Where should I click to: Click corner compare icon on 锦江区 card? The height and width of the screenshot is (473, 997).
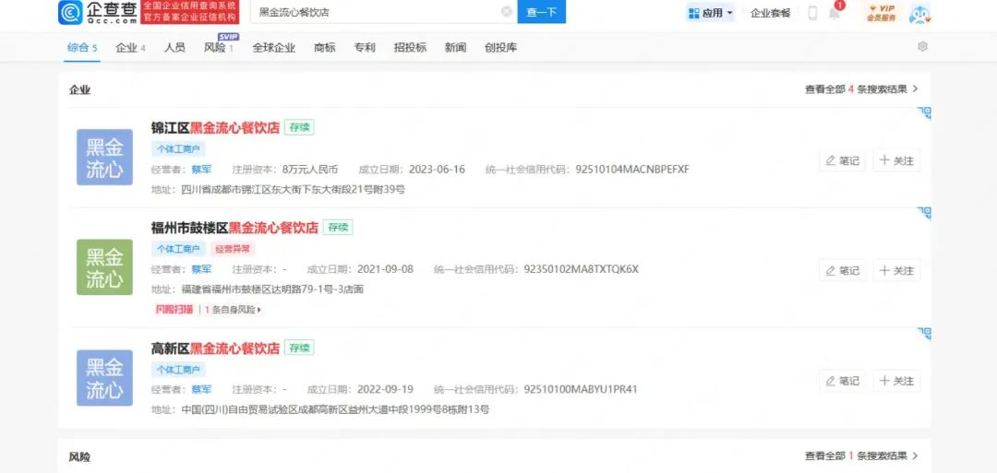[x=924, y=113]
